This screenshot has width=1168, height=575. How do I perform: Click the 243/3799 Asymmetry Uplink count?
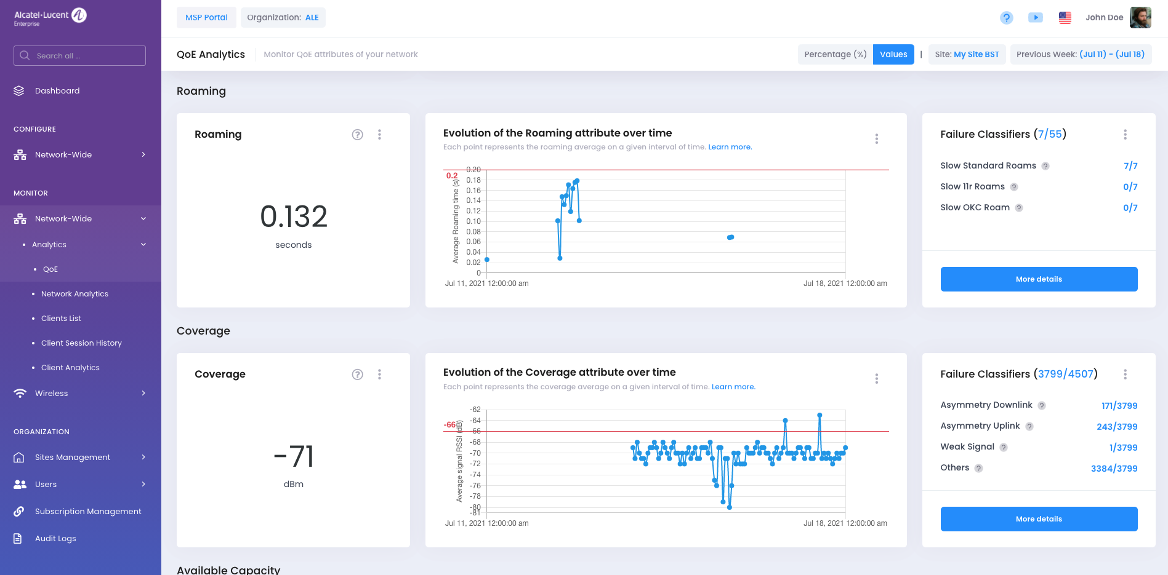(1117, 427)
